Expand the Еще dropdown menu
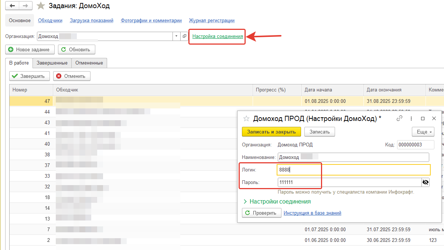Viewport: 444px width, 250px height. (x=423, y=132)
